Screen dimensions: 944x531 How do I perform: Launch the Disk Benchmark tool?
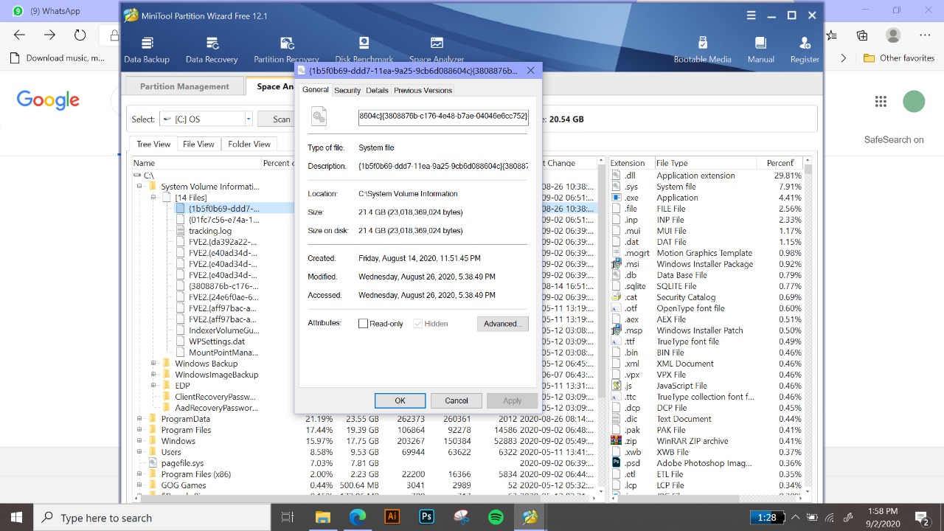pos(364,49)
